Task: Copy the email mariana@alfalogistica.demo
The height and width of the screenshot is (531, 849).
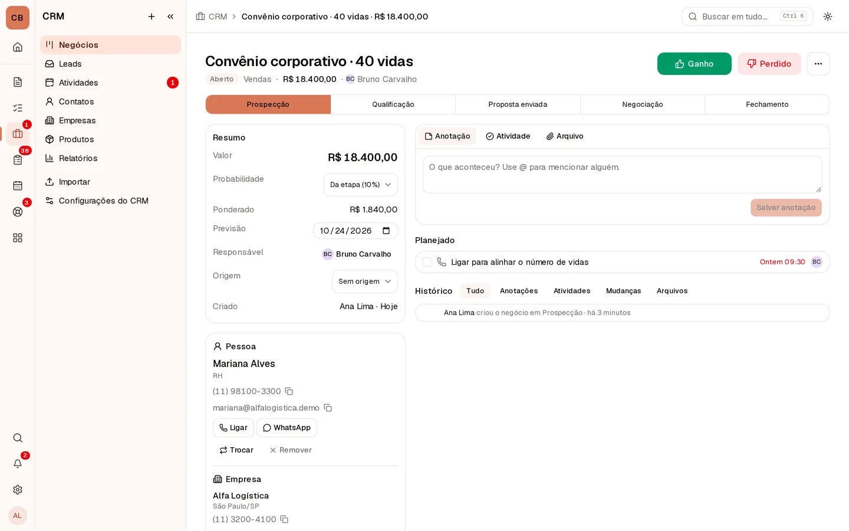Action: point(328,408)
